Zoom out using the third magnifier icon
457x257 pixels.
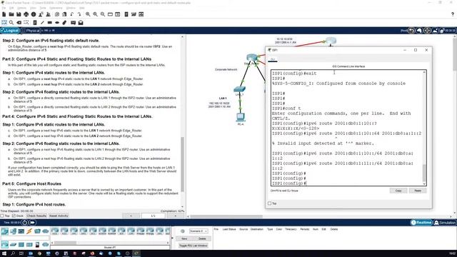click(x=103, y=14)
